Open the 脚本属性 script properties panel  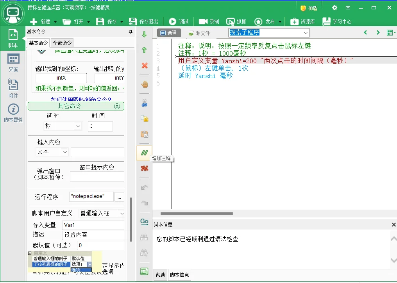tap(13, 112)
